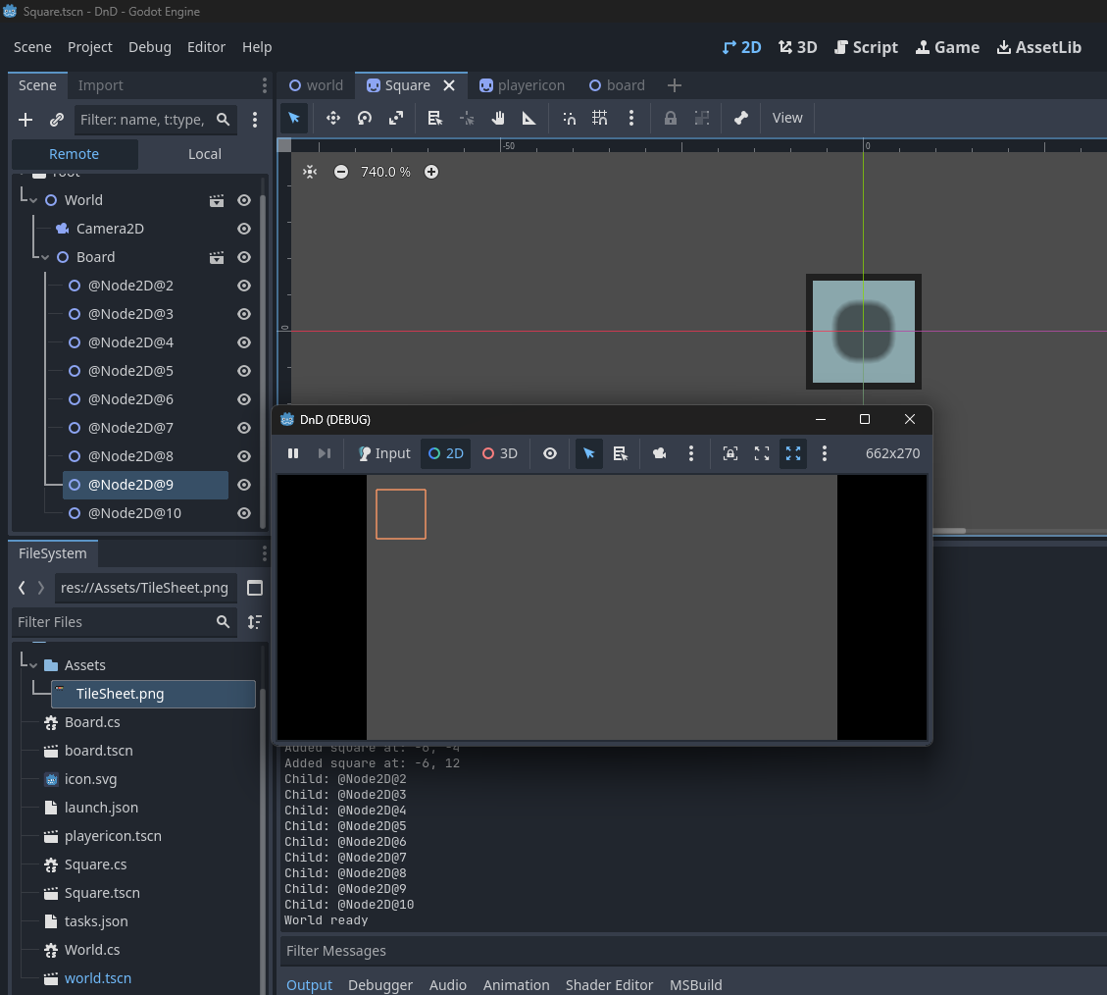1107x995 pixels.
Task: Open the View menu in the viewport toolbar
Action: click(x=786, y=118)
